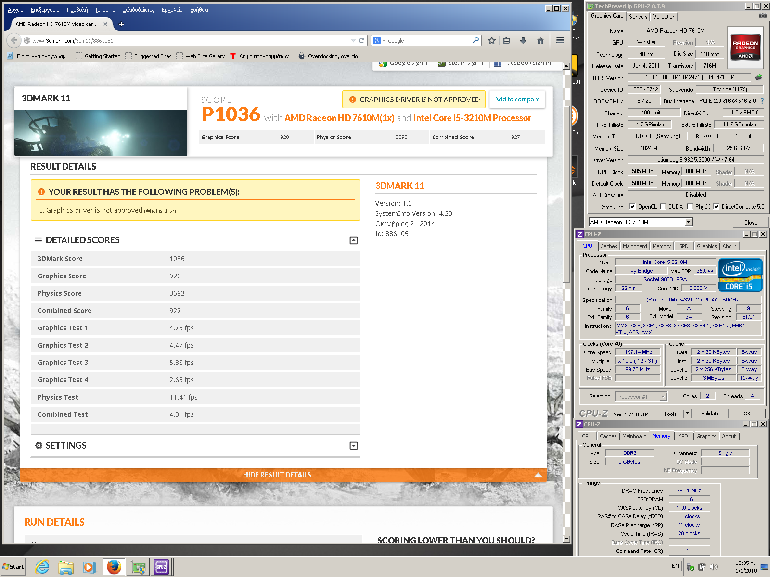The image size is (770, 577).
Task: Click the What is this? link
Action: [x=160, y=211]
